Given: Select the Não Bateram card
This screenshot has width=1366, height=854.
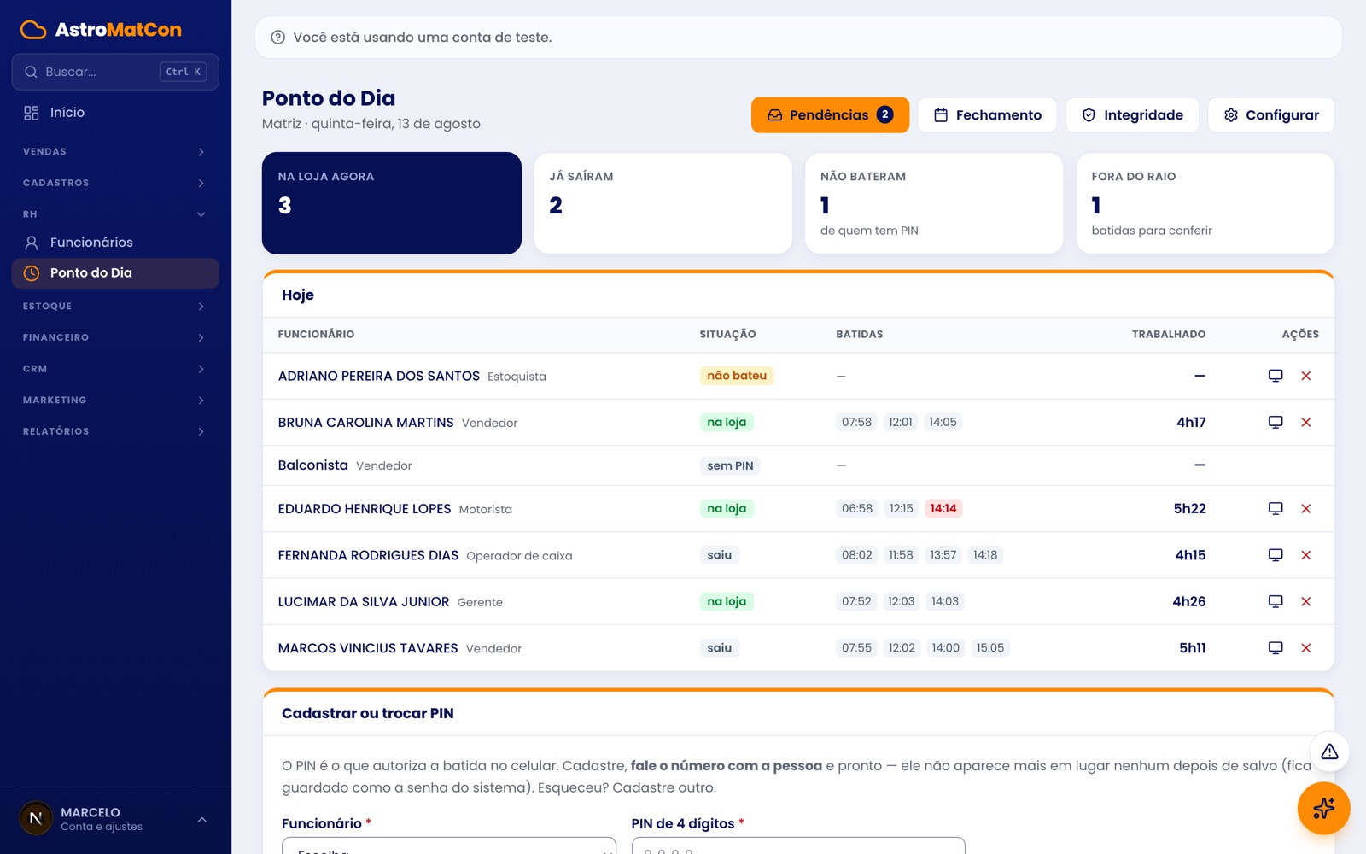Looking at the screenshot, I should (934, 203).
